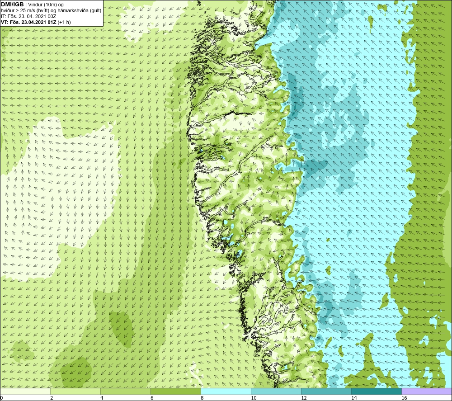Click the "DMI/IGB" title text
The image size is (452, 401).
click(x=12, y=5)
